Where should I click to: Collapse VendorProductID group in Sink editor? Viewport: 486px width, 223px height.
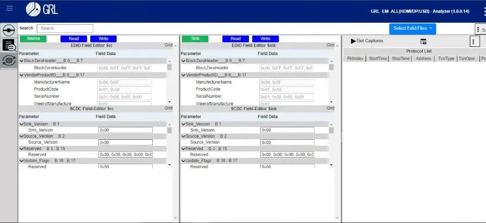(x=183, y=75)
